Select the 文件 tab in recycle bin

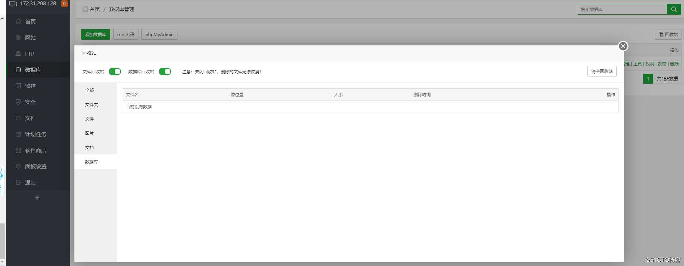96,119
